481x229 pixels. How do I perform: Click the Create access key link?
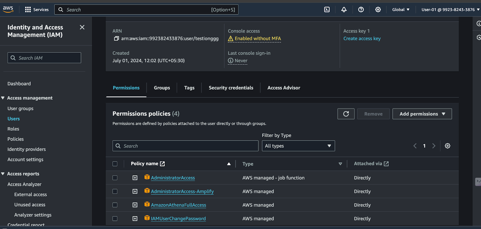click(362, 38)
